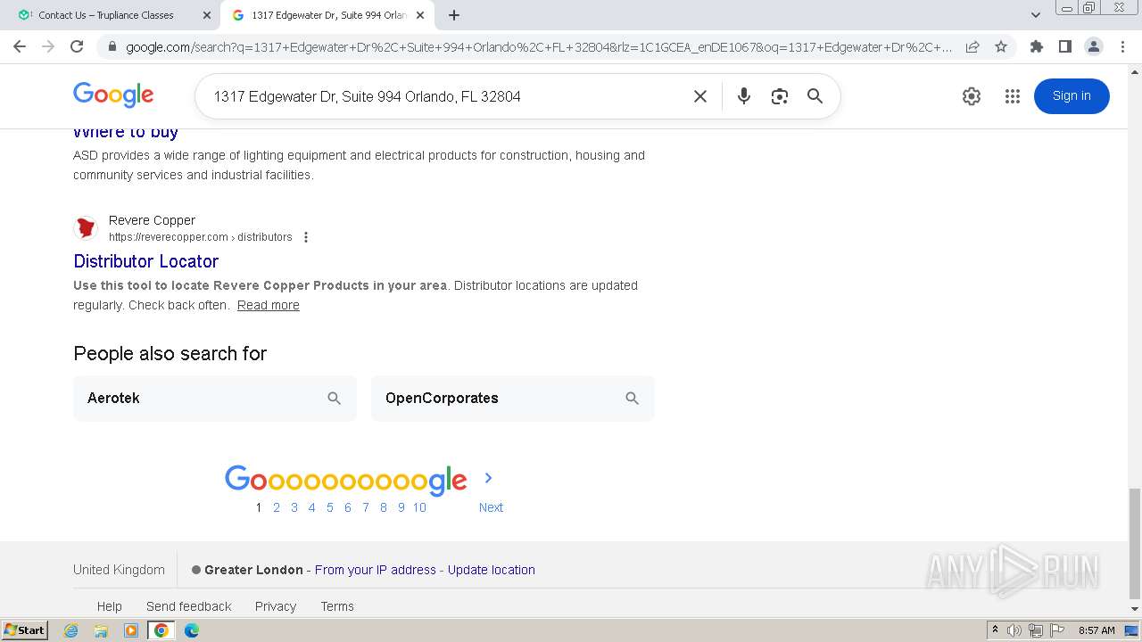The width and height of the screenshot is (1142, 642).
Task: Search by image with camera icon
Action: click(780, 96)
